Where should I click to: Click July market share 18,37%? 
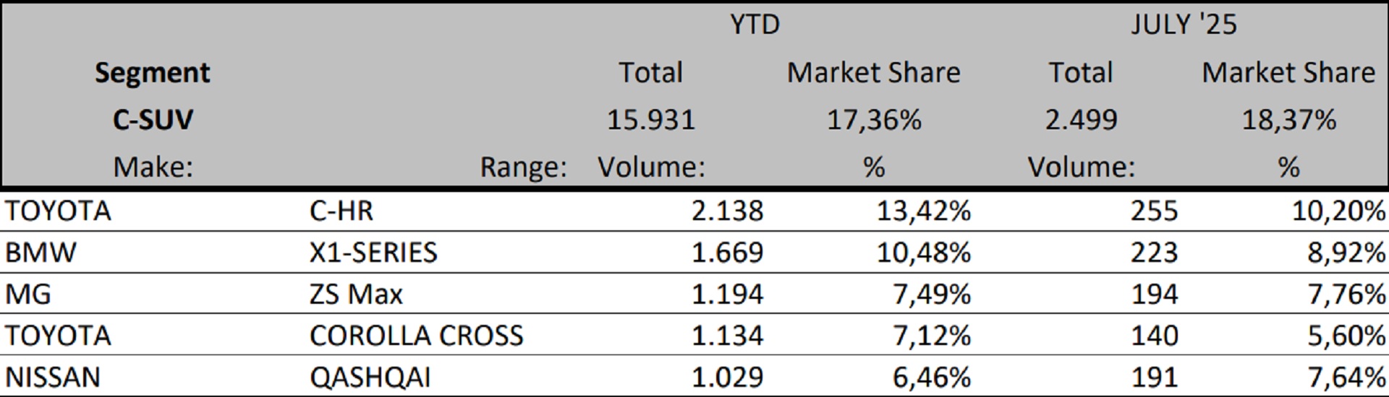(x=1288, y=119)
